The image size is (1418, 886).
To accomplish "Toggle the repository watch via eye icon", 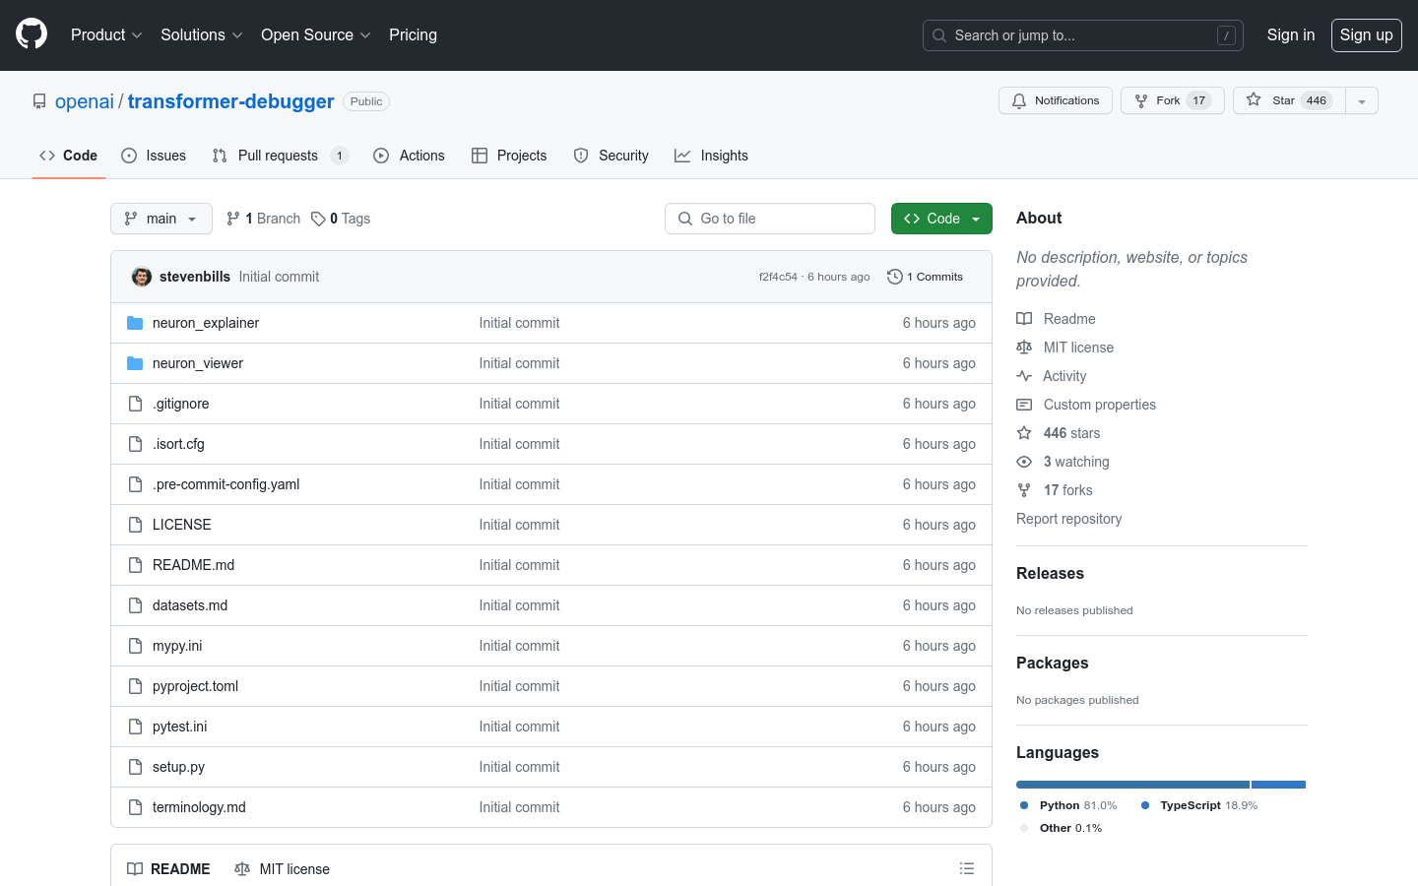I will (1023, 461).
